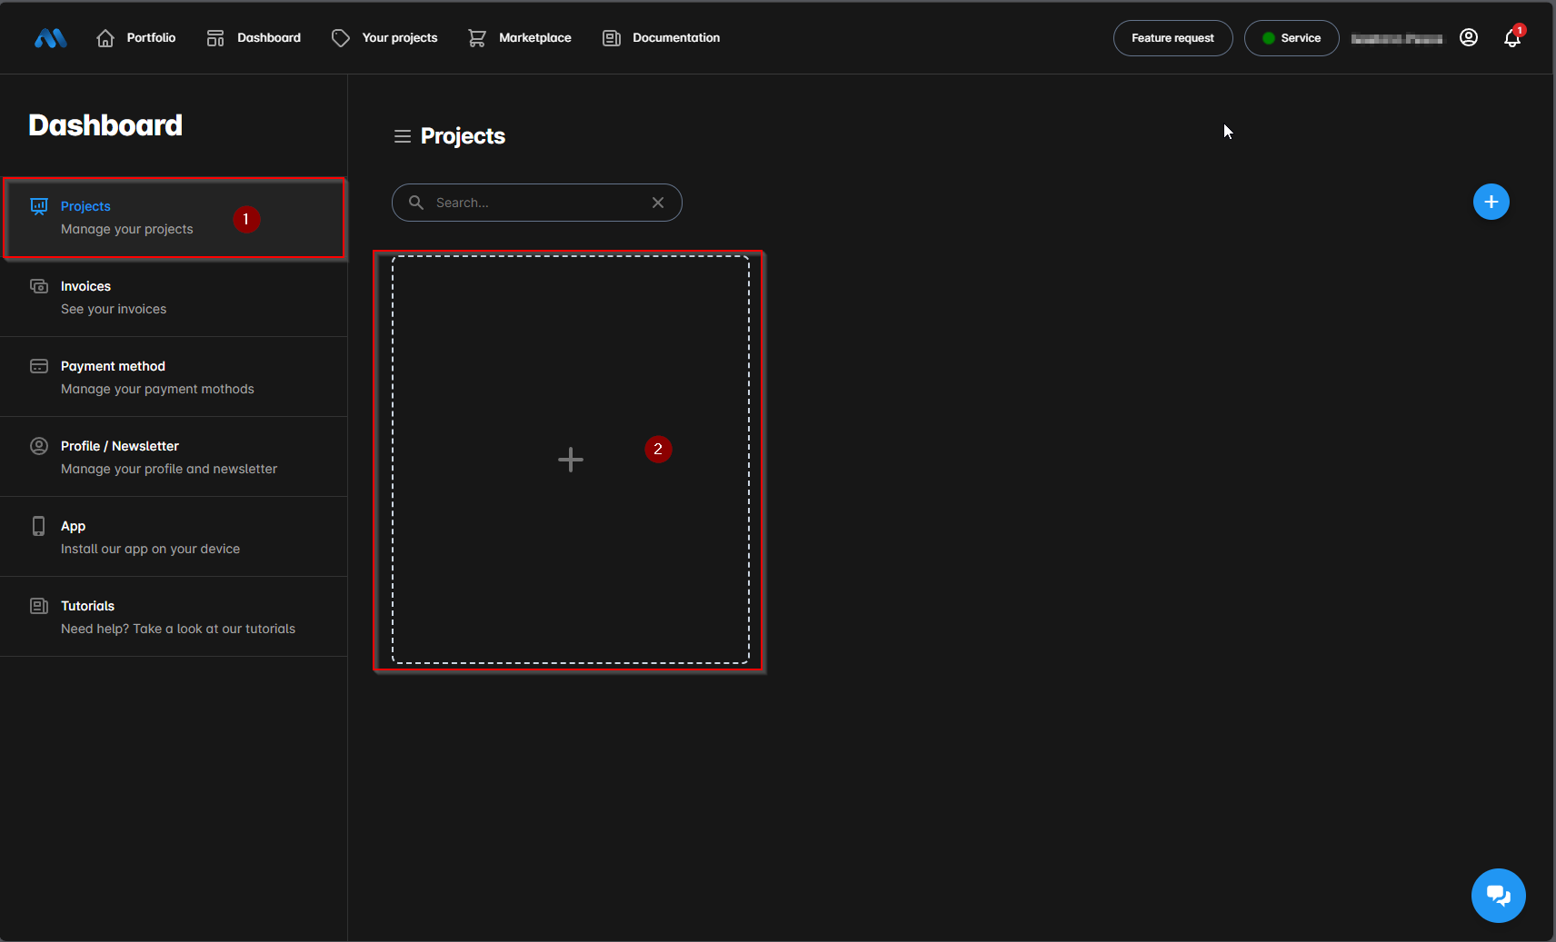The height and width of the screenshot is (942, 1556).
Task: Open Documentation from the top bar
Action: (x=662, y=38)
